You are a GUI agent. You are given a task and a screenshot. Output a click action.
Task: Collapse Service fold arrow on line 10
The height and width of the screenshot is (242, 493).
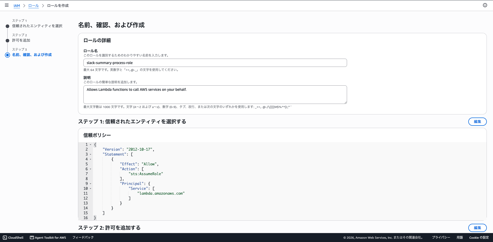[x=90, y=189]
